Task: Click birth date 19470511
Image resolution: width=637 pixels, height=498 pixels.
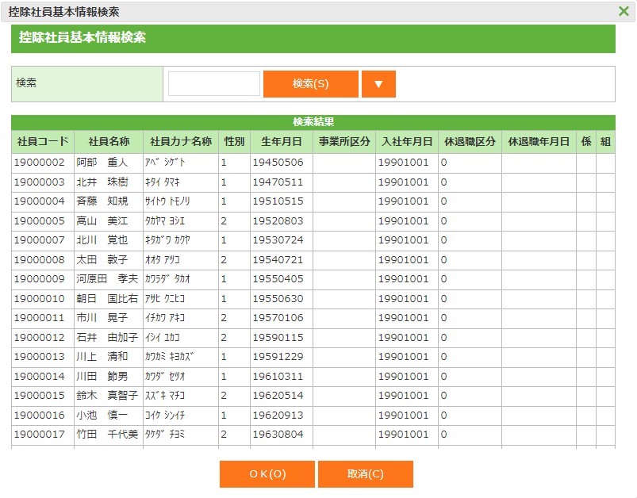Action: [278, 182]
